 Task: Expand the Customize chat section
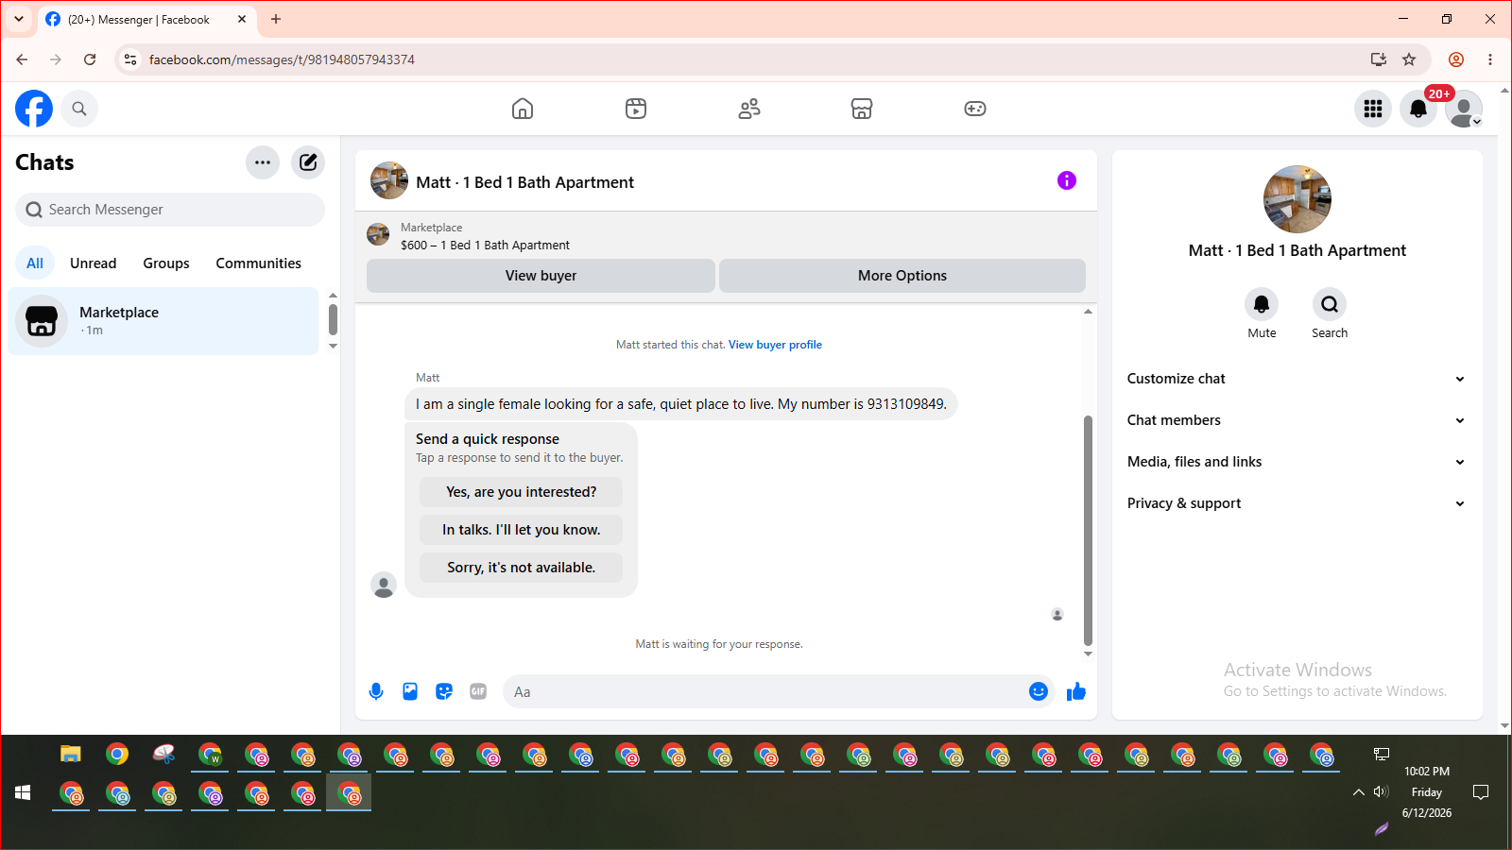1297,379
